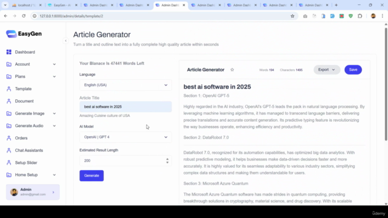Increase result length with up stepper arrow

pos(167,159)
